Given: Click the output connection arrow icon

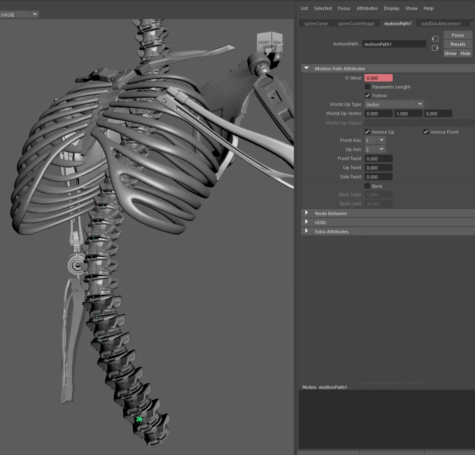Looking at the screenshot, I should pyautogui.click(x=435, y=48).
